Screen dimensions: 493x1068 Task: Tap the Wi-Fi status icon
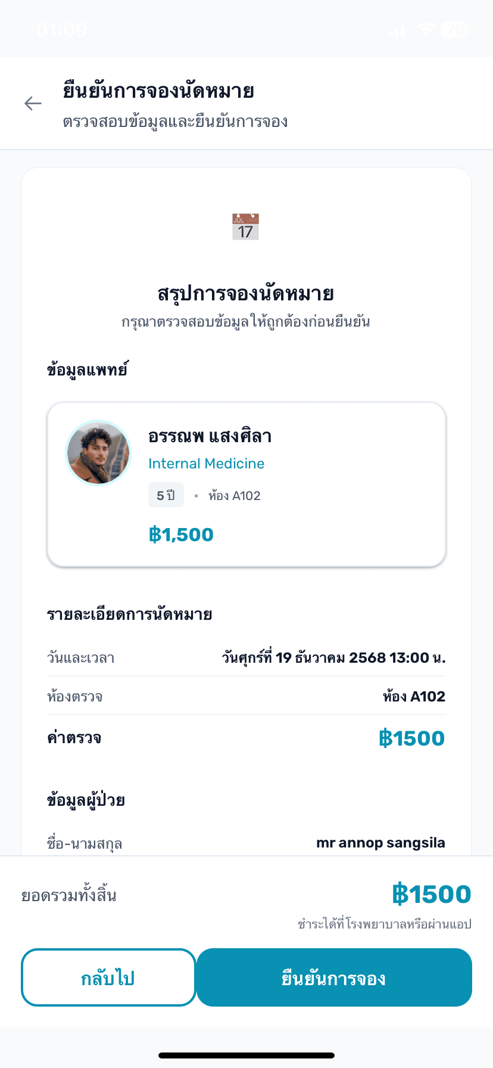pyautogui.click(x=425, y=29)
